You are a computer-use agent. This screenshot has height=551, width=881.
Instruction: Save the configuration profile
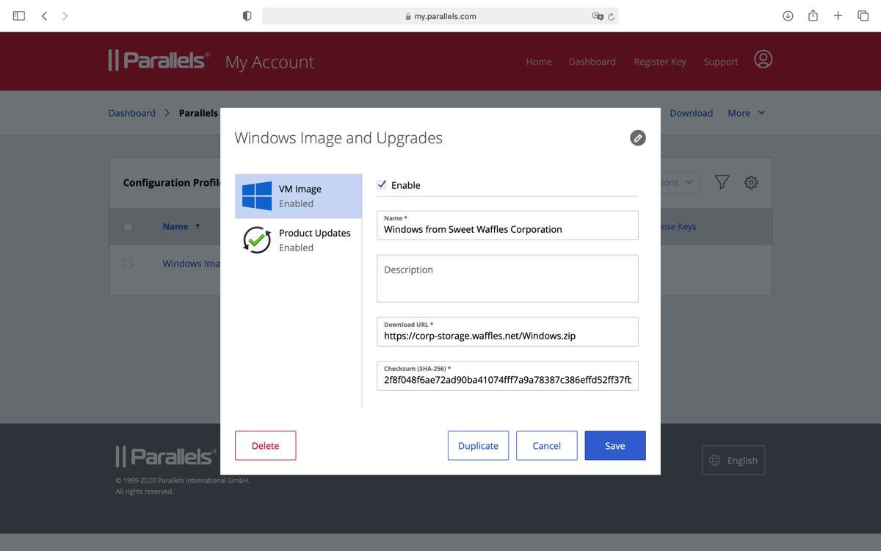(x=615, y=446)
